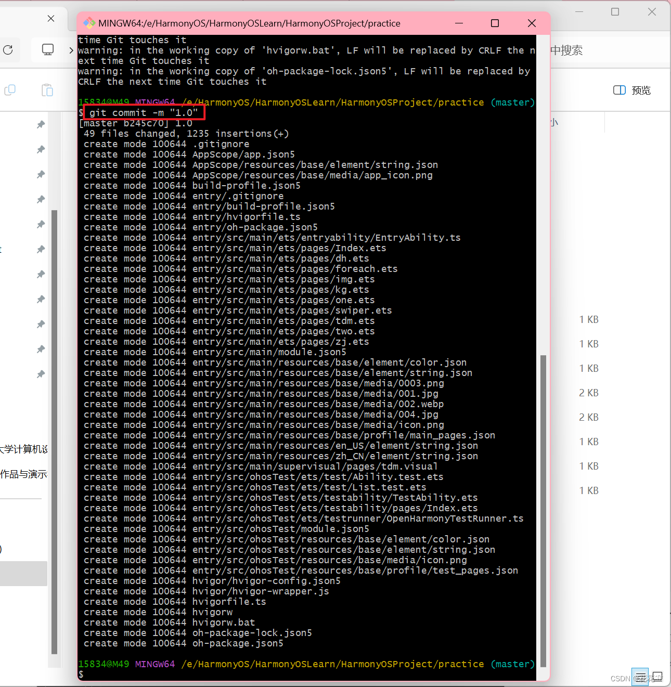Click the hvigorw.bat create mode line
The height and width of the screenshot is (687, 671).
(x=170, y=623)
